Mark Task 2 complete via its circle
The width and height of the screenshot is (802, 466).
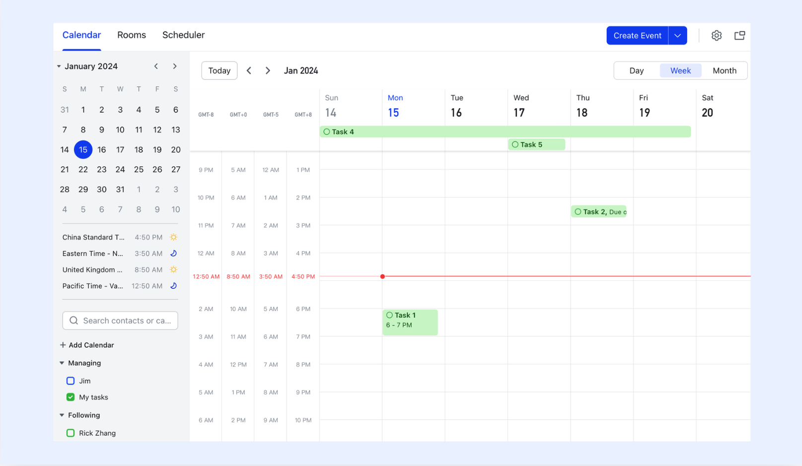(x=578, y=212)
